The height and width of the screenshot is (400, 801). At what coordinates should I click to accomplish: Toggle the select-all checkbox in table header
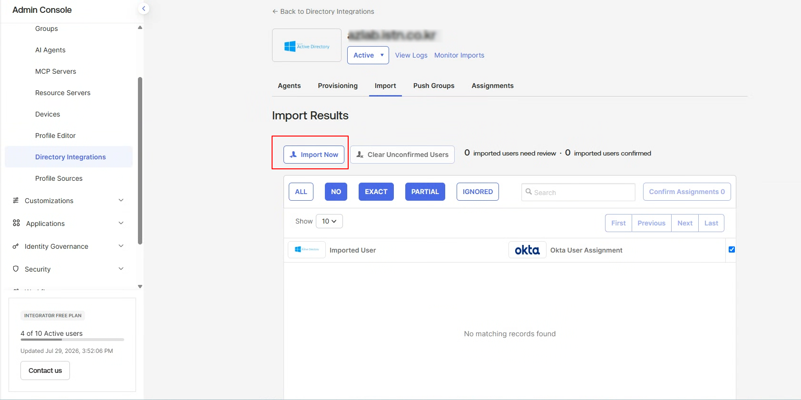tap(732, 249)
